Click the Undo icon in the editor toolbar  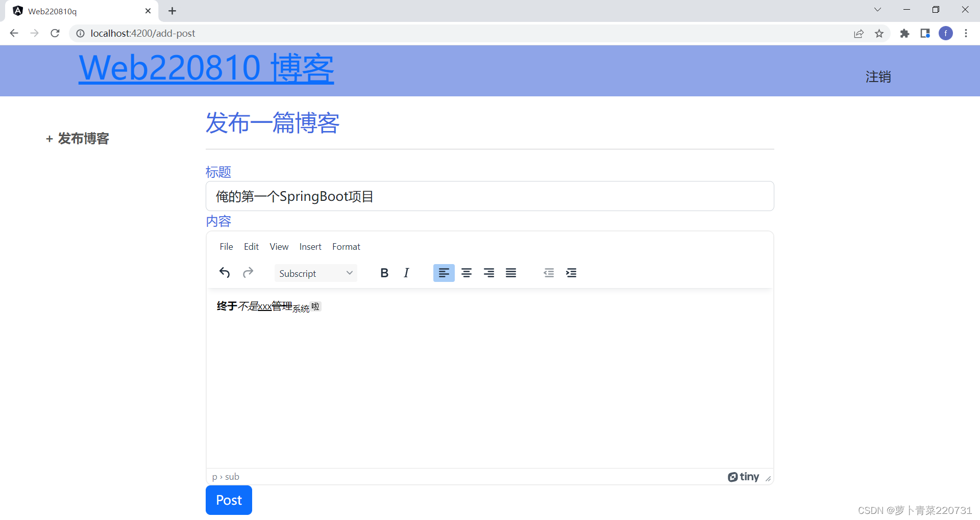coord(224,273)
